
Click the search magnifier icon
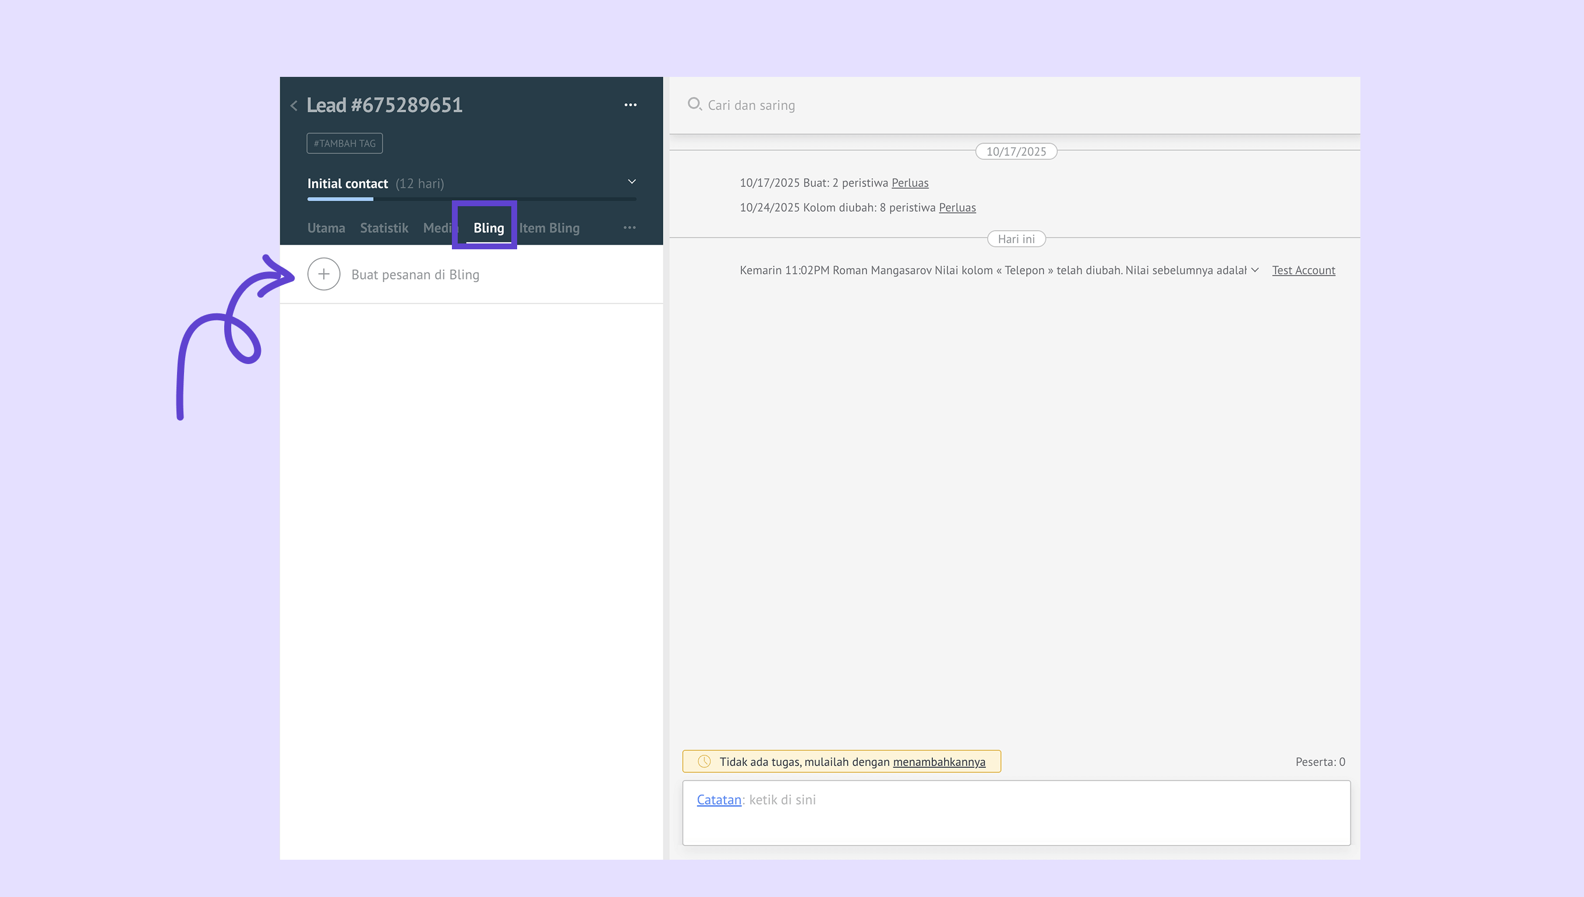(694, 104)
